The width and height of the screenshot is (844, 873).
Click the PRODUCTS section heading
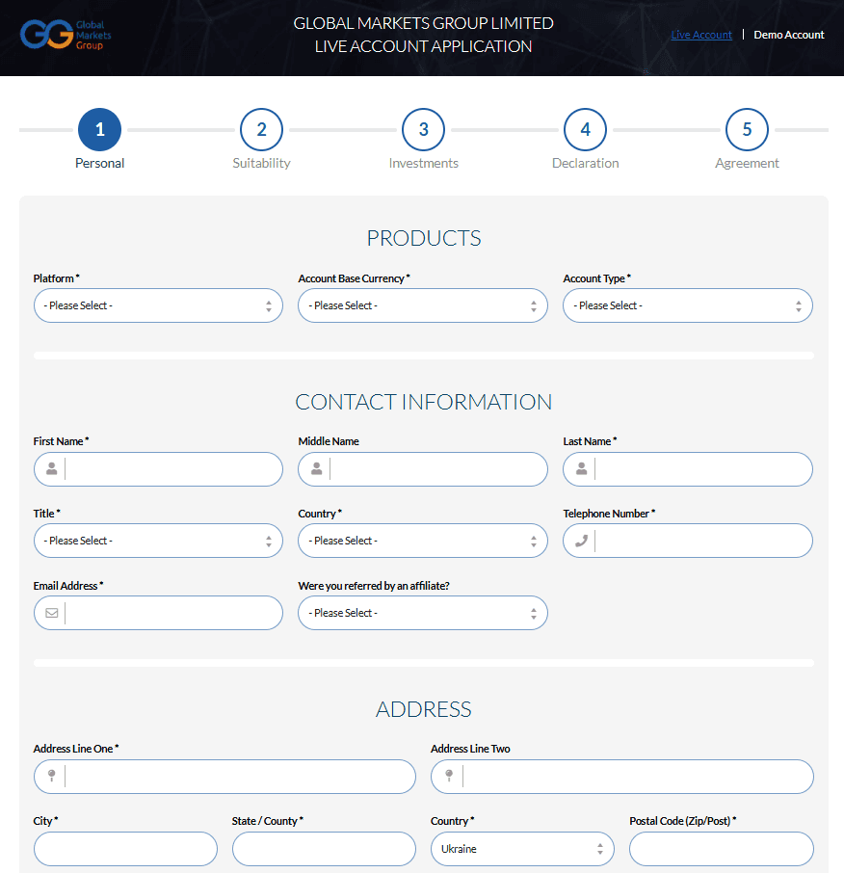424,238
